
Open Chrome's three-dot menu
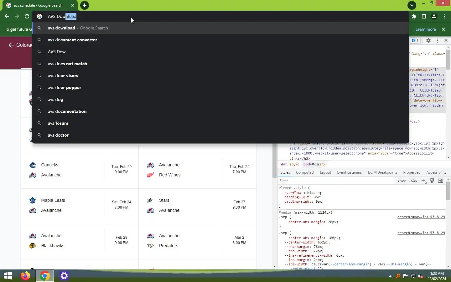tap(444, 16)
